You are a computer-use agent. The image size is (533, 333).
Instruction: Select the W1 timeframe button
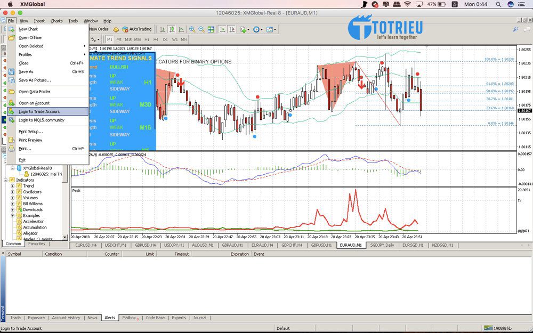coord(175,40)
